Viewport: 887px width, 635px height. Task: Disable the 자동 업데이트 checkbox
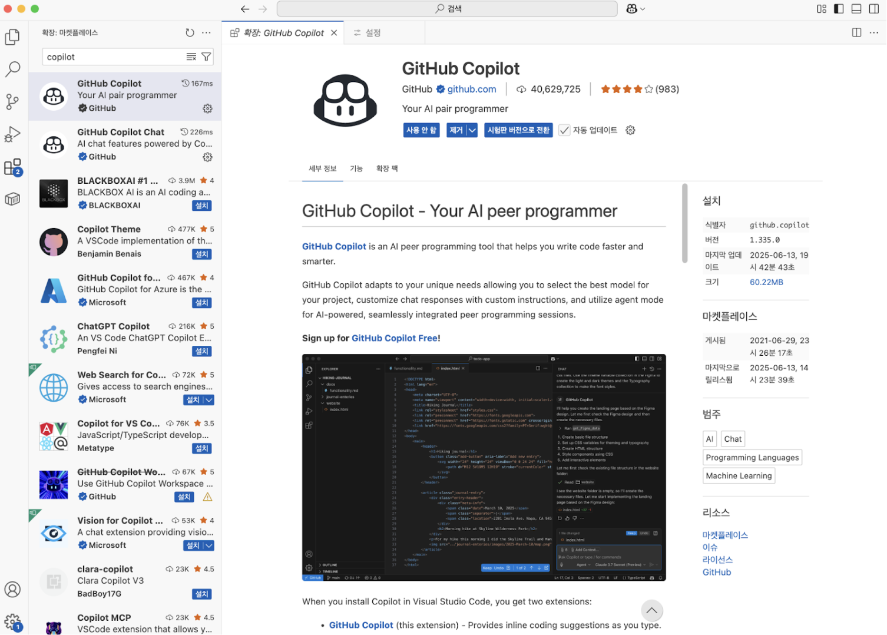(x=564, y=130)
